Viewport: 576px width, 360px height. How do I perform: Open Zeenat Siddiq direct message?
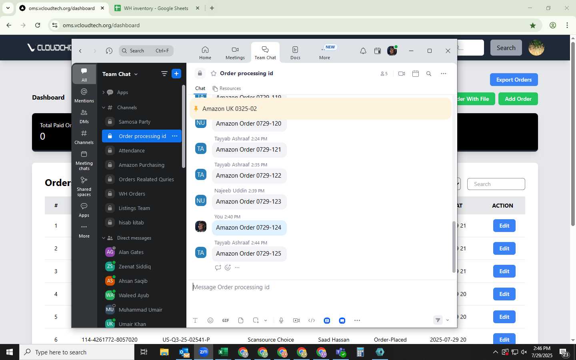point(142,266)
